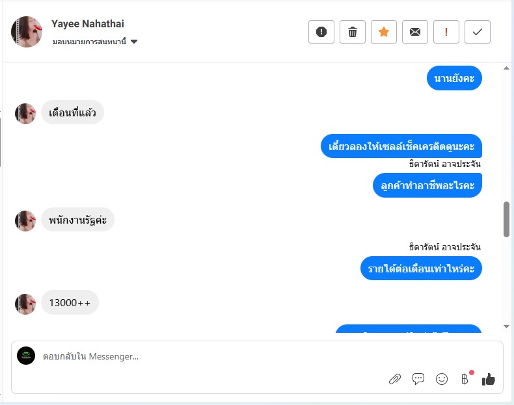Mark conversation done with the checkmark button
This screenshot has width=514, height=405.
(478, 32)
